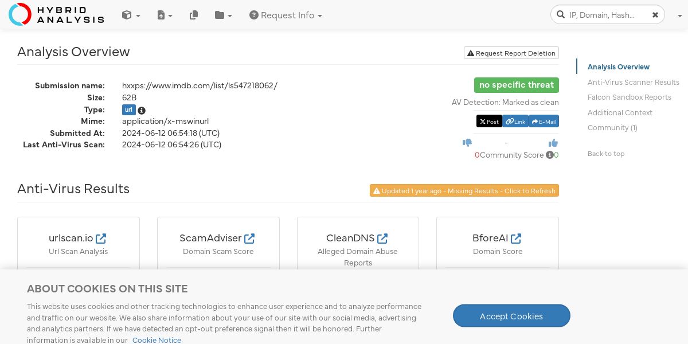Open the file upload dropdown in navbar

pyautogui.click(x=165, y=15)
